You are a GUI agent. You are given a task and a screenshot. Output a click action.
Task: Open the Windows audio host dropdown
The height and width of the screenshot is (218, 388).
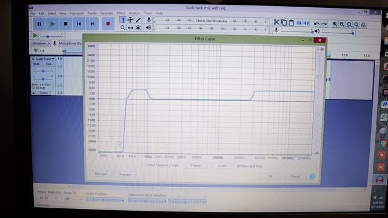pos(41,44)
